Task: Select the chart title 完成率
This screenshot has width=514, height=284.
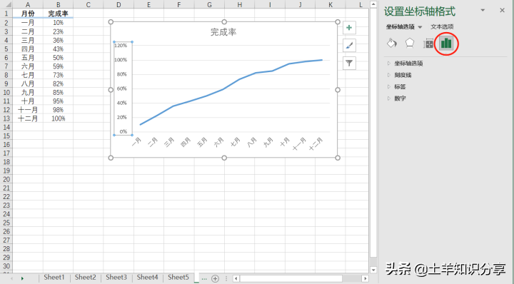Action: pos(223,32)
